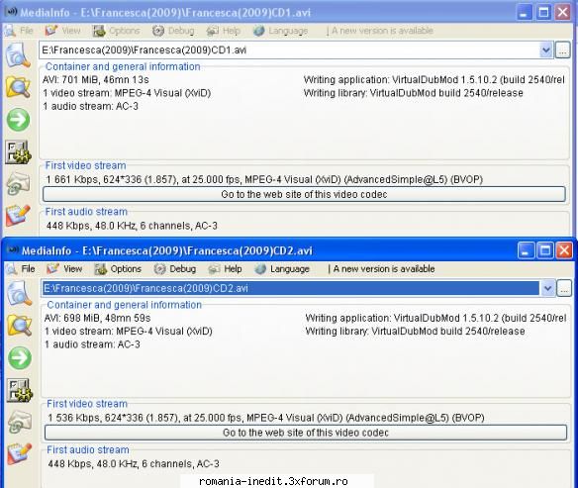The image size is (578, 488).
Task: Click the preferences checklist icon in CD1 sidebar
Action: coord(18,151)
